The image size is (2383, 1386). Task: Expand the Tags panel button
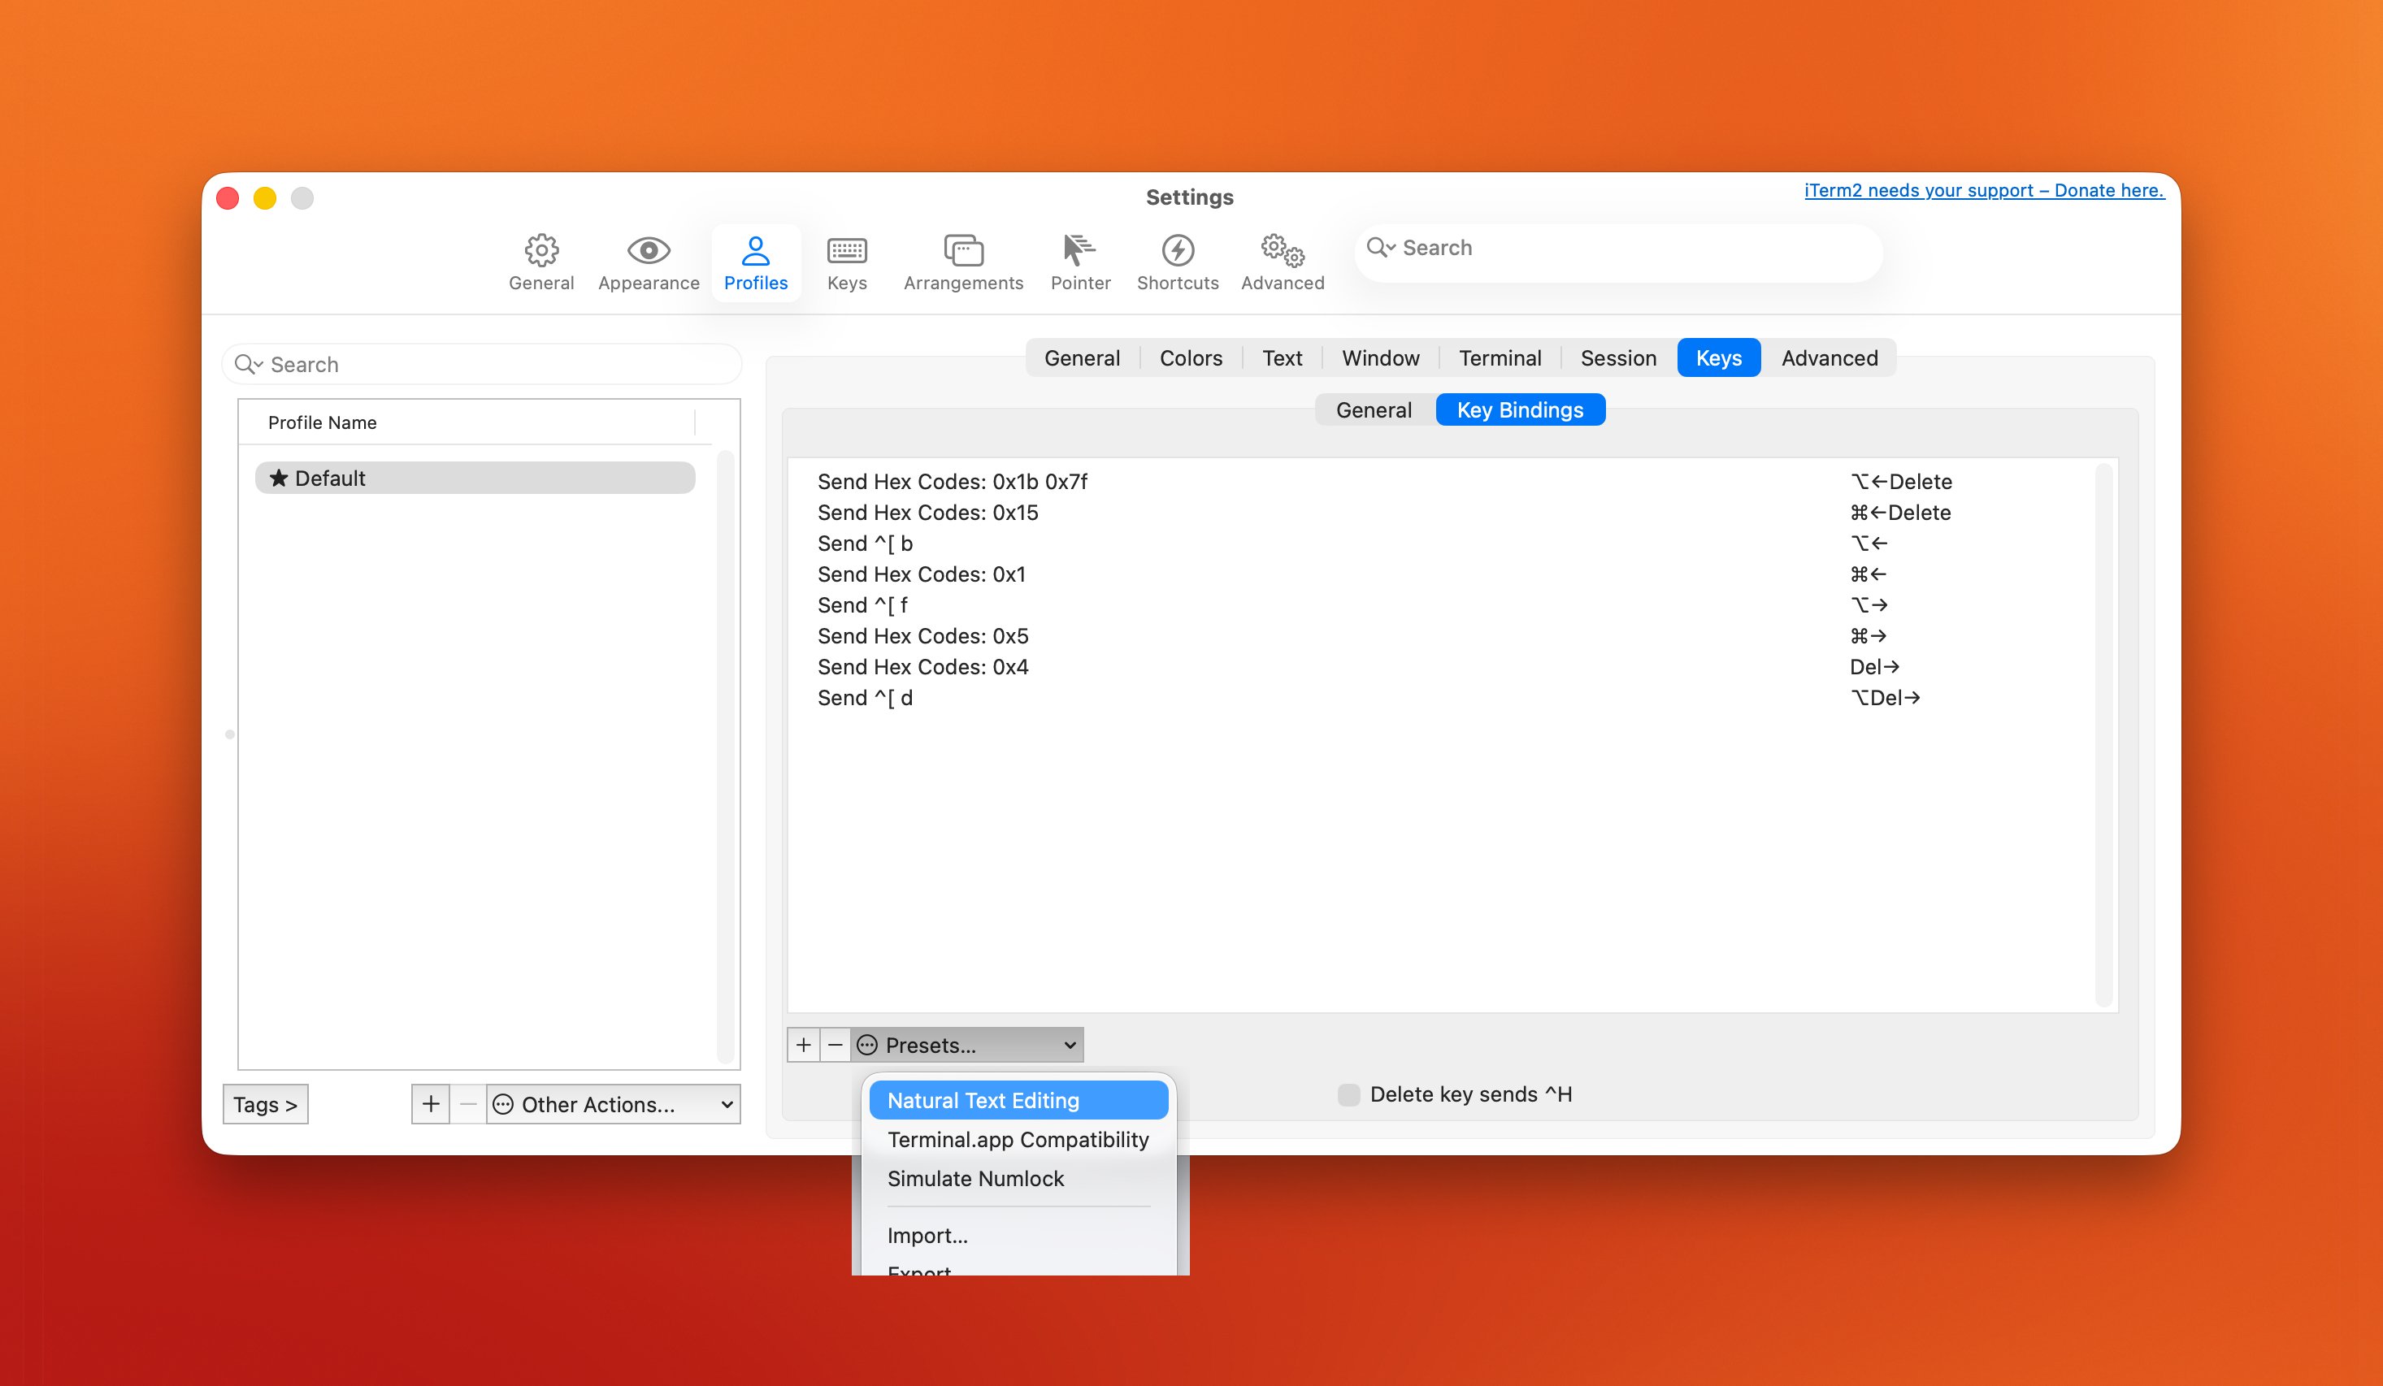[265, 1104]
